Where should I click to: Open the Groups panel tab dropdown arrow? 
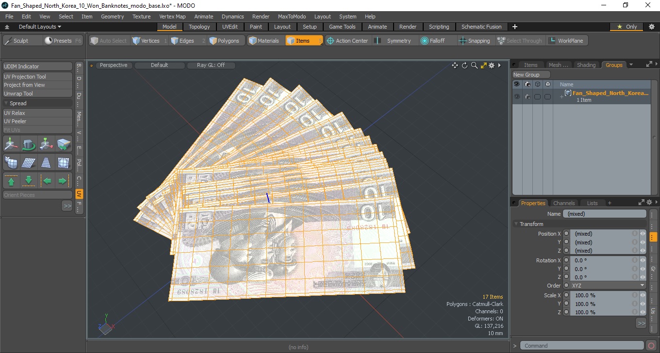[631, 64]
